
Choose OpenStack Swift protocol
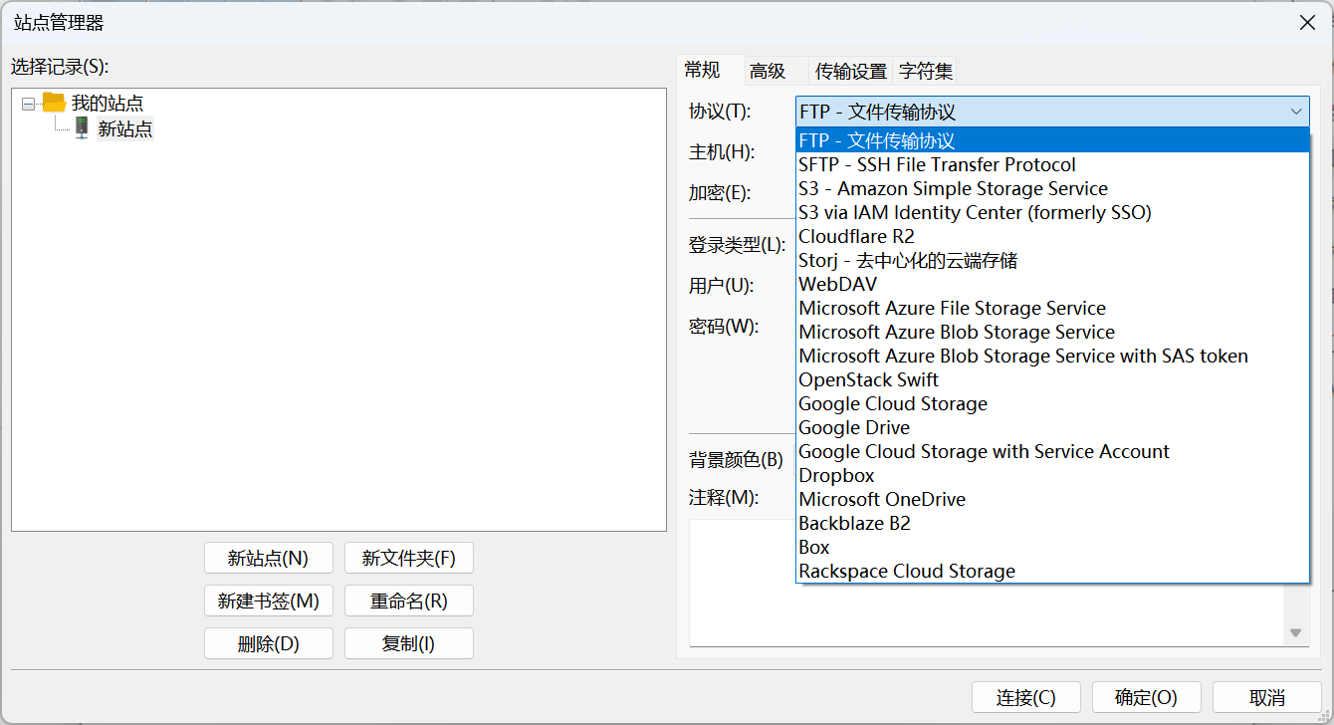(1052, 379)
